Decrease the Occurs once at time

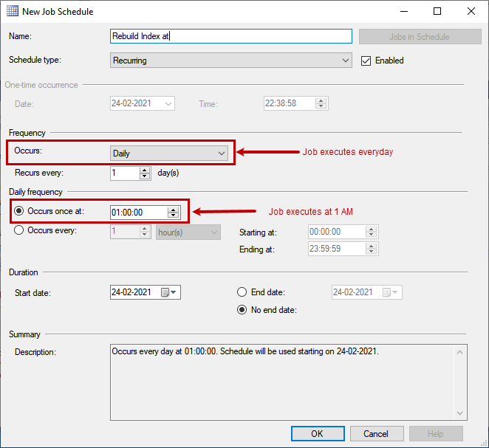pos(174,216)
